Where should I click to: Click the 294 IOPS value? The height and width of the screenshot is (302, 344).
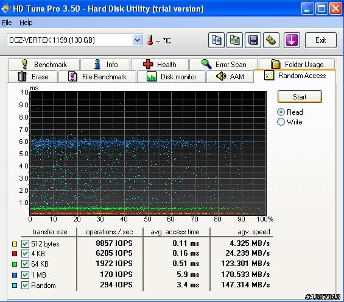[x=116, y=285]
